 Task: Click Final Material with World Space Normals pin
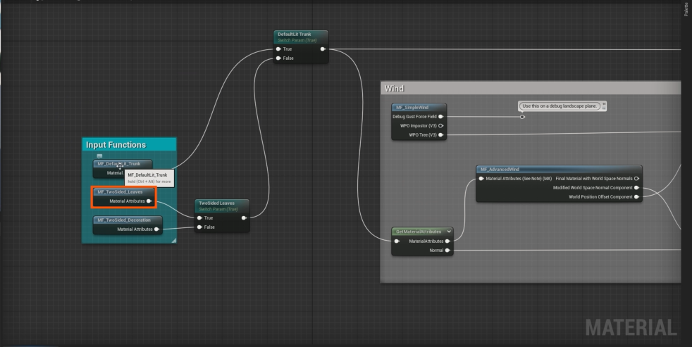636,179
